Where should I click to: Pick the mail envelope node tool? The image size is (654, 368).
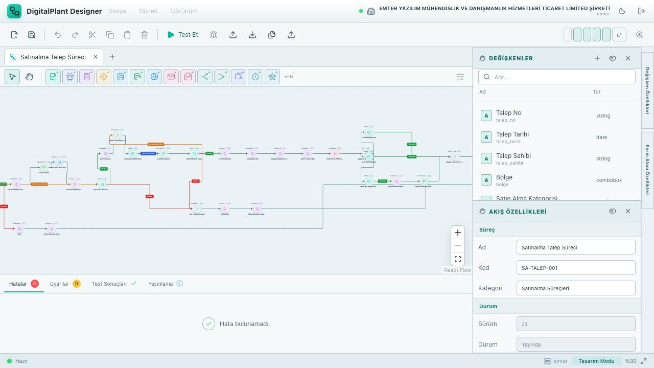click(171, 77)
